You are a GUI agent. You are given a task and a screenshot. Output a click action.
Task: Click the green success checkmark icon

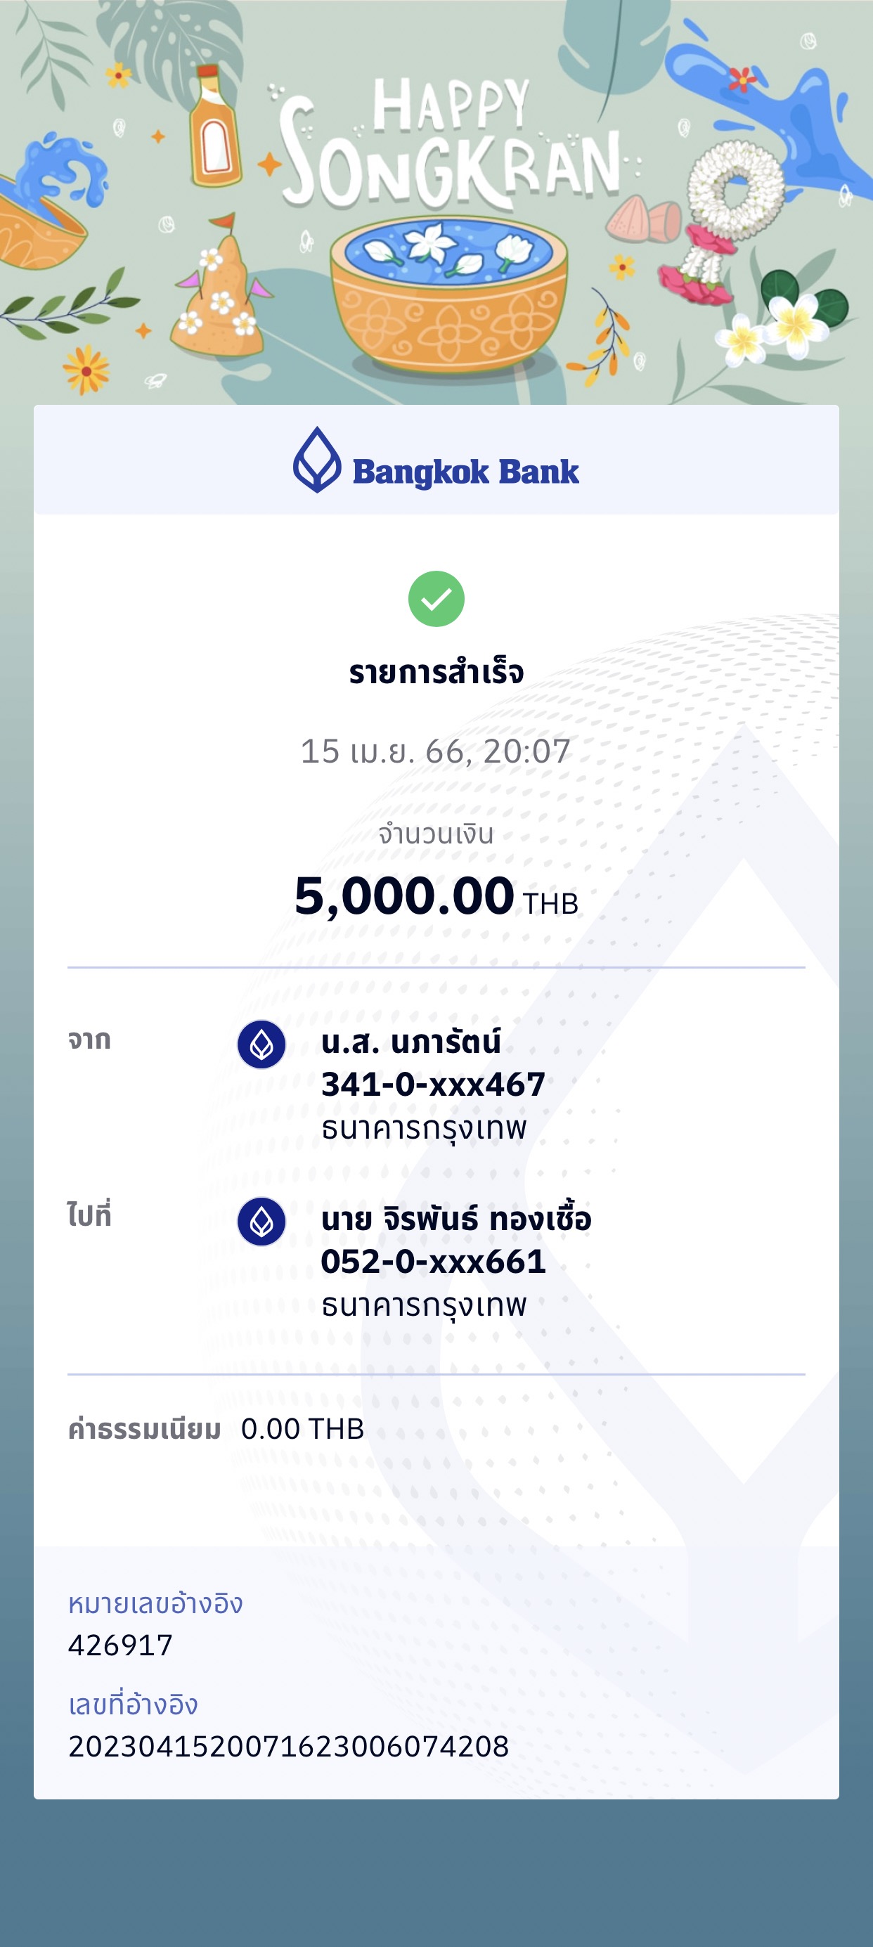[436, 600]
